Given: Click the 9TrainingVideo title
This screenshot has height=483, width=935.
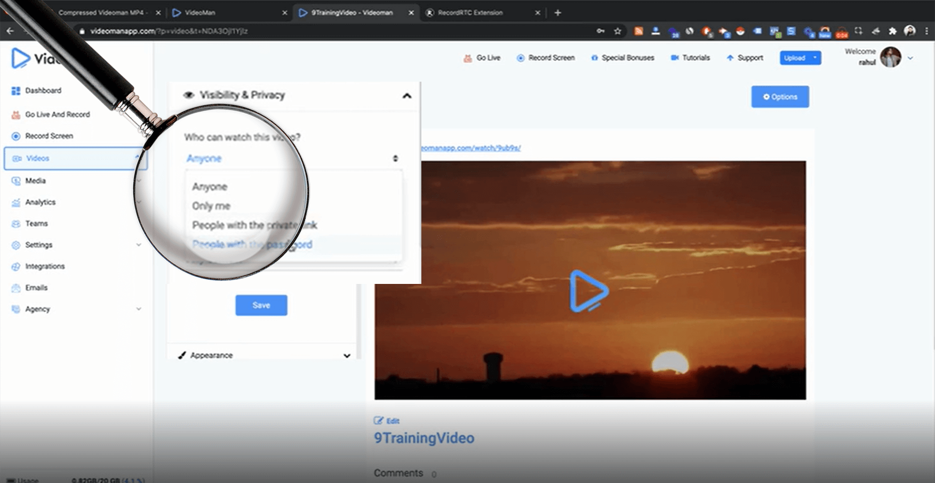Looking at the screenshot, I should (424, 438).
